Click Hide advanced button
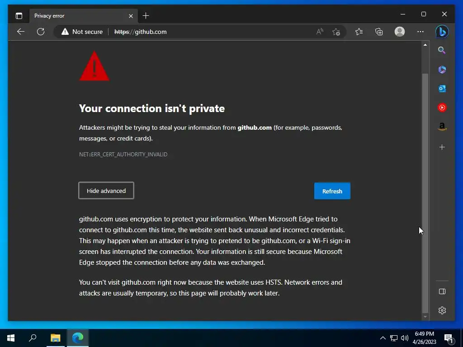Viewport: 463px width, 347px height. pos(106,191)
